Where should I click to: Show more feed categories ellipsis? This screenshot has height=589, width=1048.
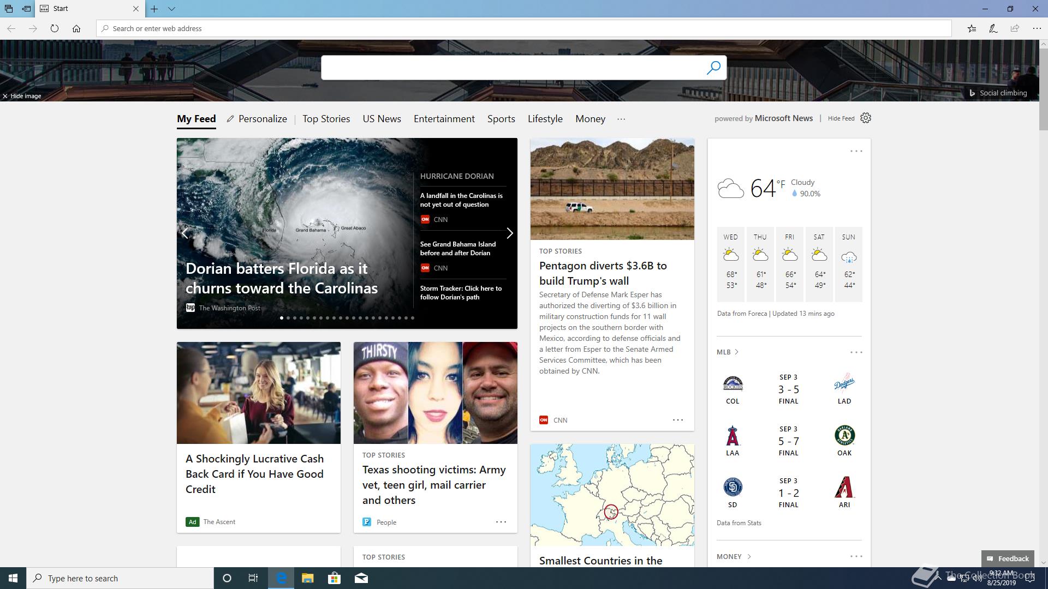(x=621, y=119)
